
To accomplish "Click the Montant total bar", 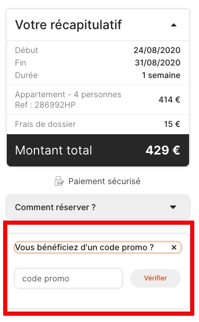I will (98, 150).
